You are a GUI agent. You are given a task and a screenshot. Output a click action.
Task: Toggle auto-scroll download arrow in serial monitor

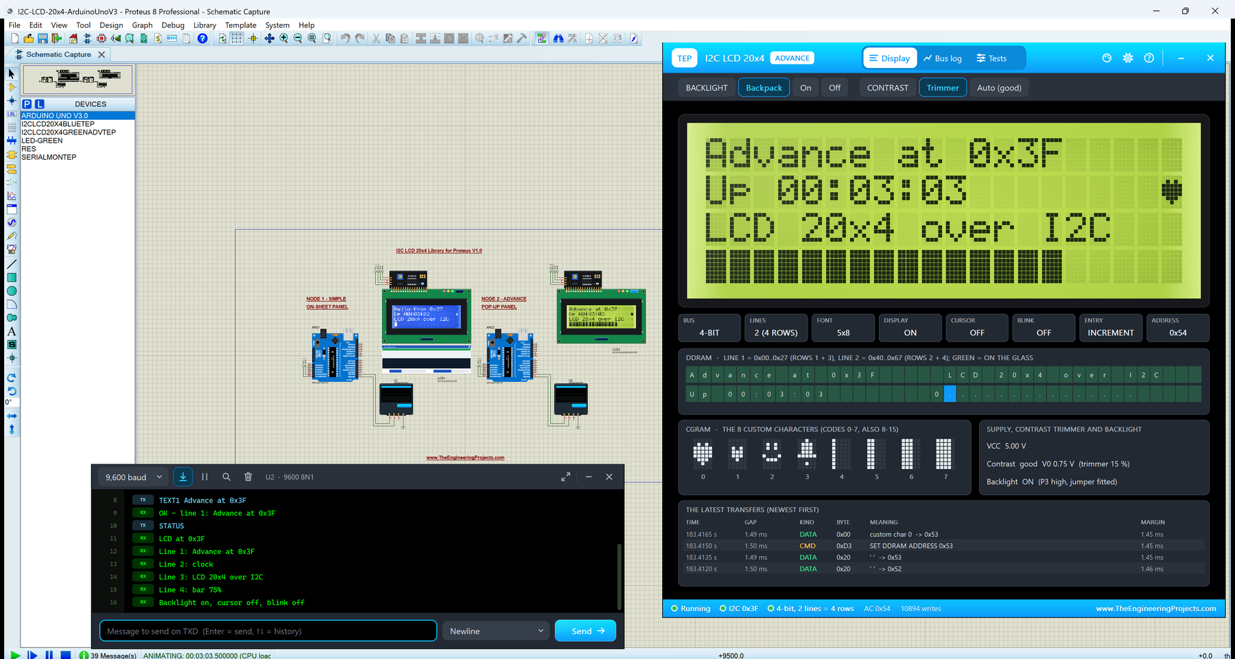183,477
